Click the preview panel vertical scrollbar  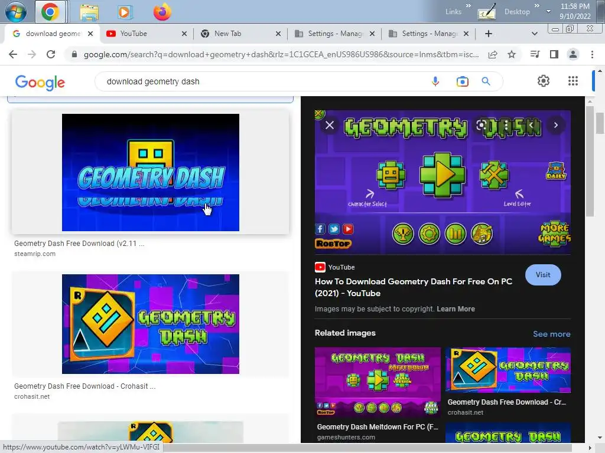point(589,162)
